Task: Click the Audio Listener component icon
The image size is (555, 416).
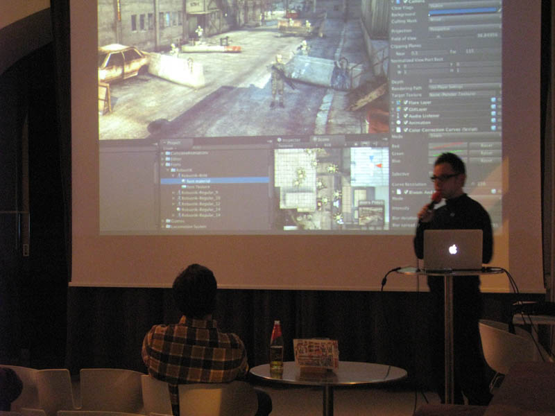Action: coord(399,116)
